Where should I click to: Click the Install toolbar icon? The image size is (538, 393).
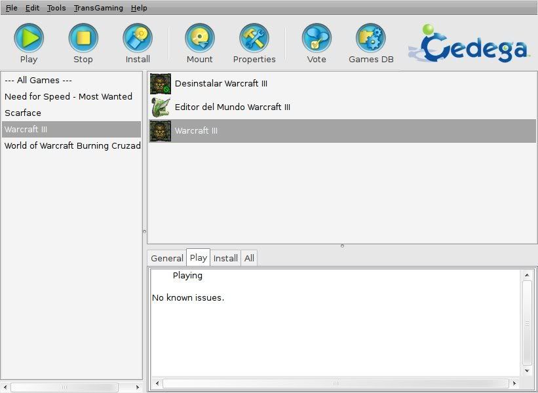tap(138, 38)
